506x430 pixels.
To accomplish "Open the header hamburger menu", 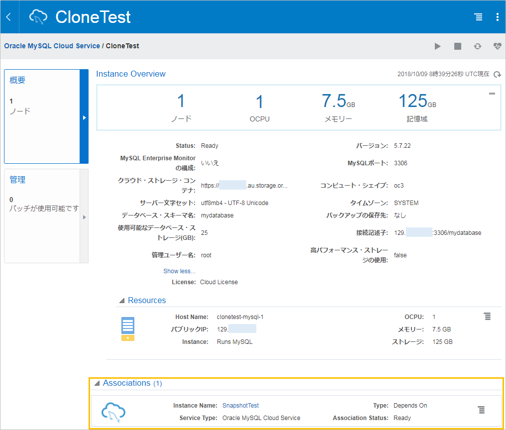I will [478, 17].
